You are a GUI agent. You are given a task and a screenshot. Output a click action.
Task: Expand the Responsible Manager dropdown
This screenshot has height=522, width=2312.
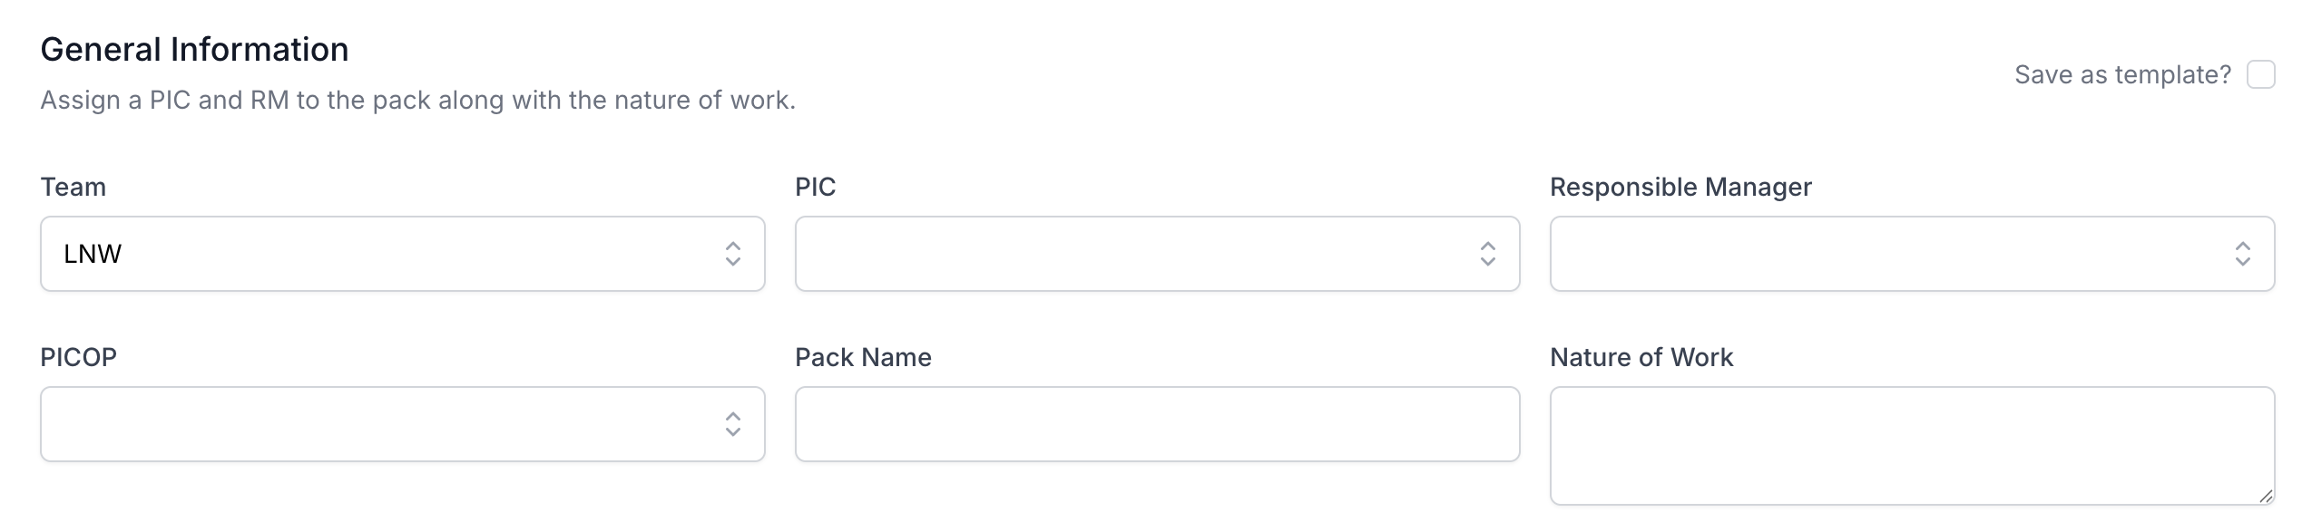(x=1887, y=254)
